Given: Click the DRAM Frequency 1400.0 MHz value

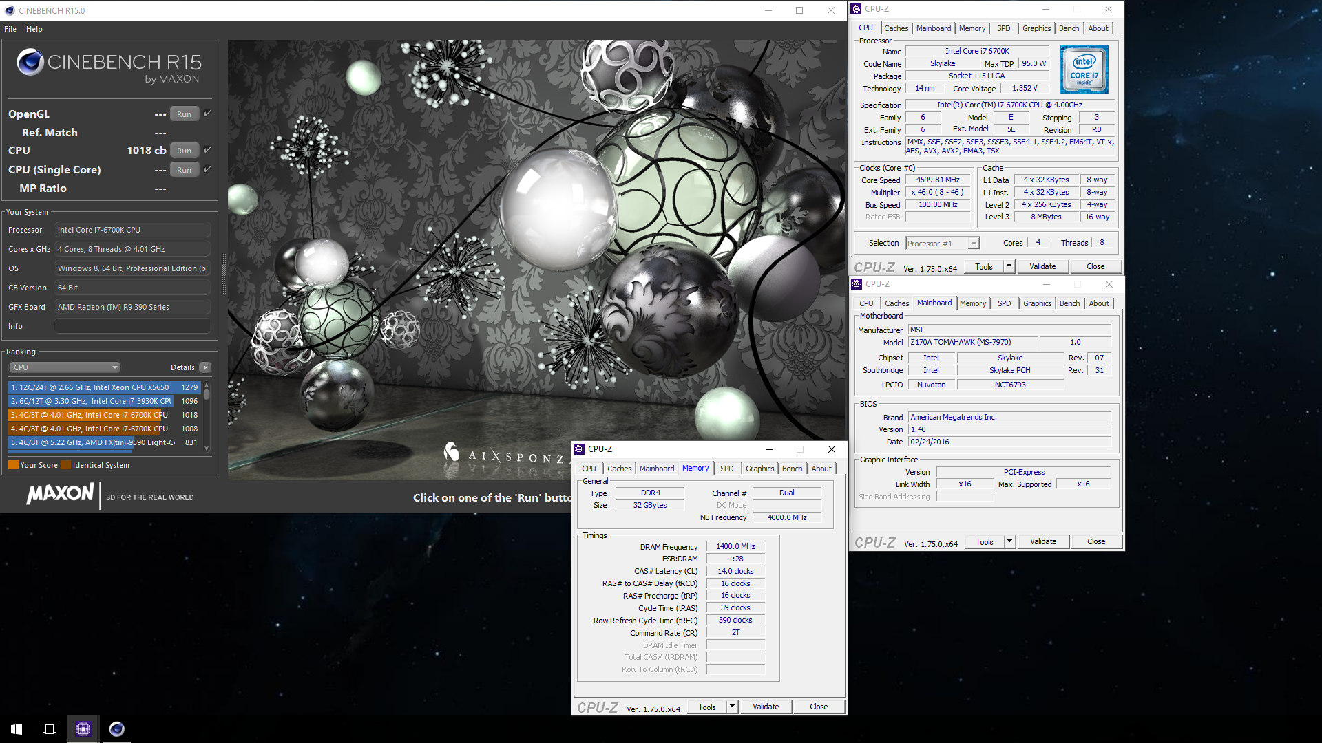Looking at the screenshot, I should (x=735, y=546).
